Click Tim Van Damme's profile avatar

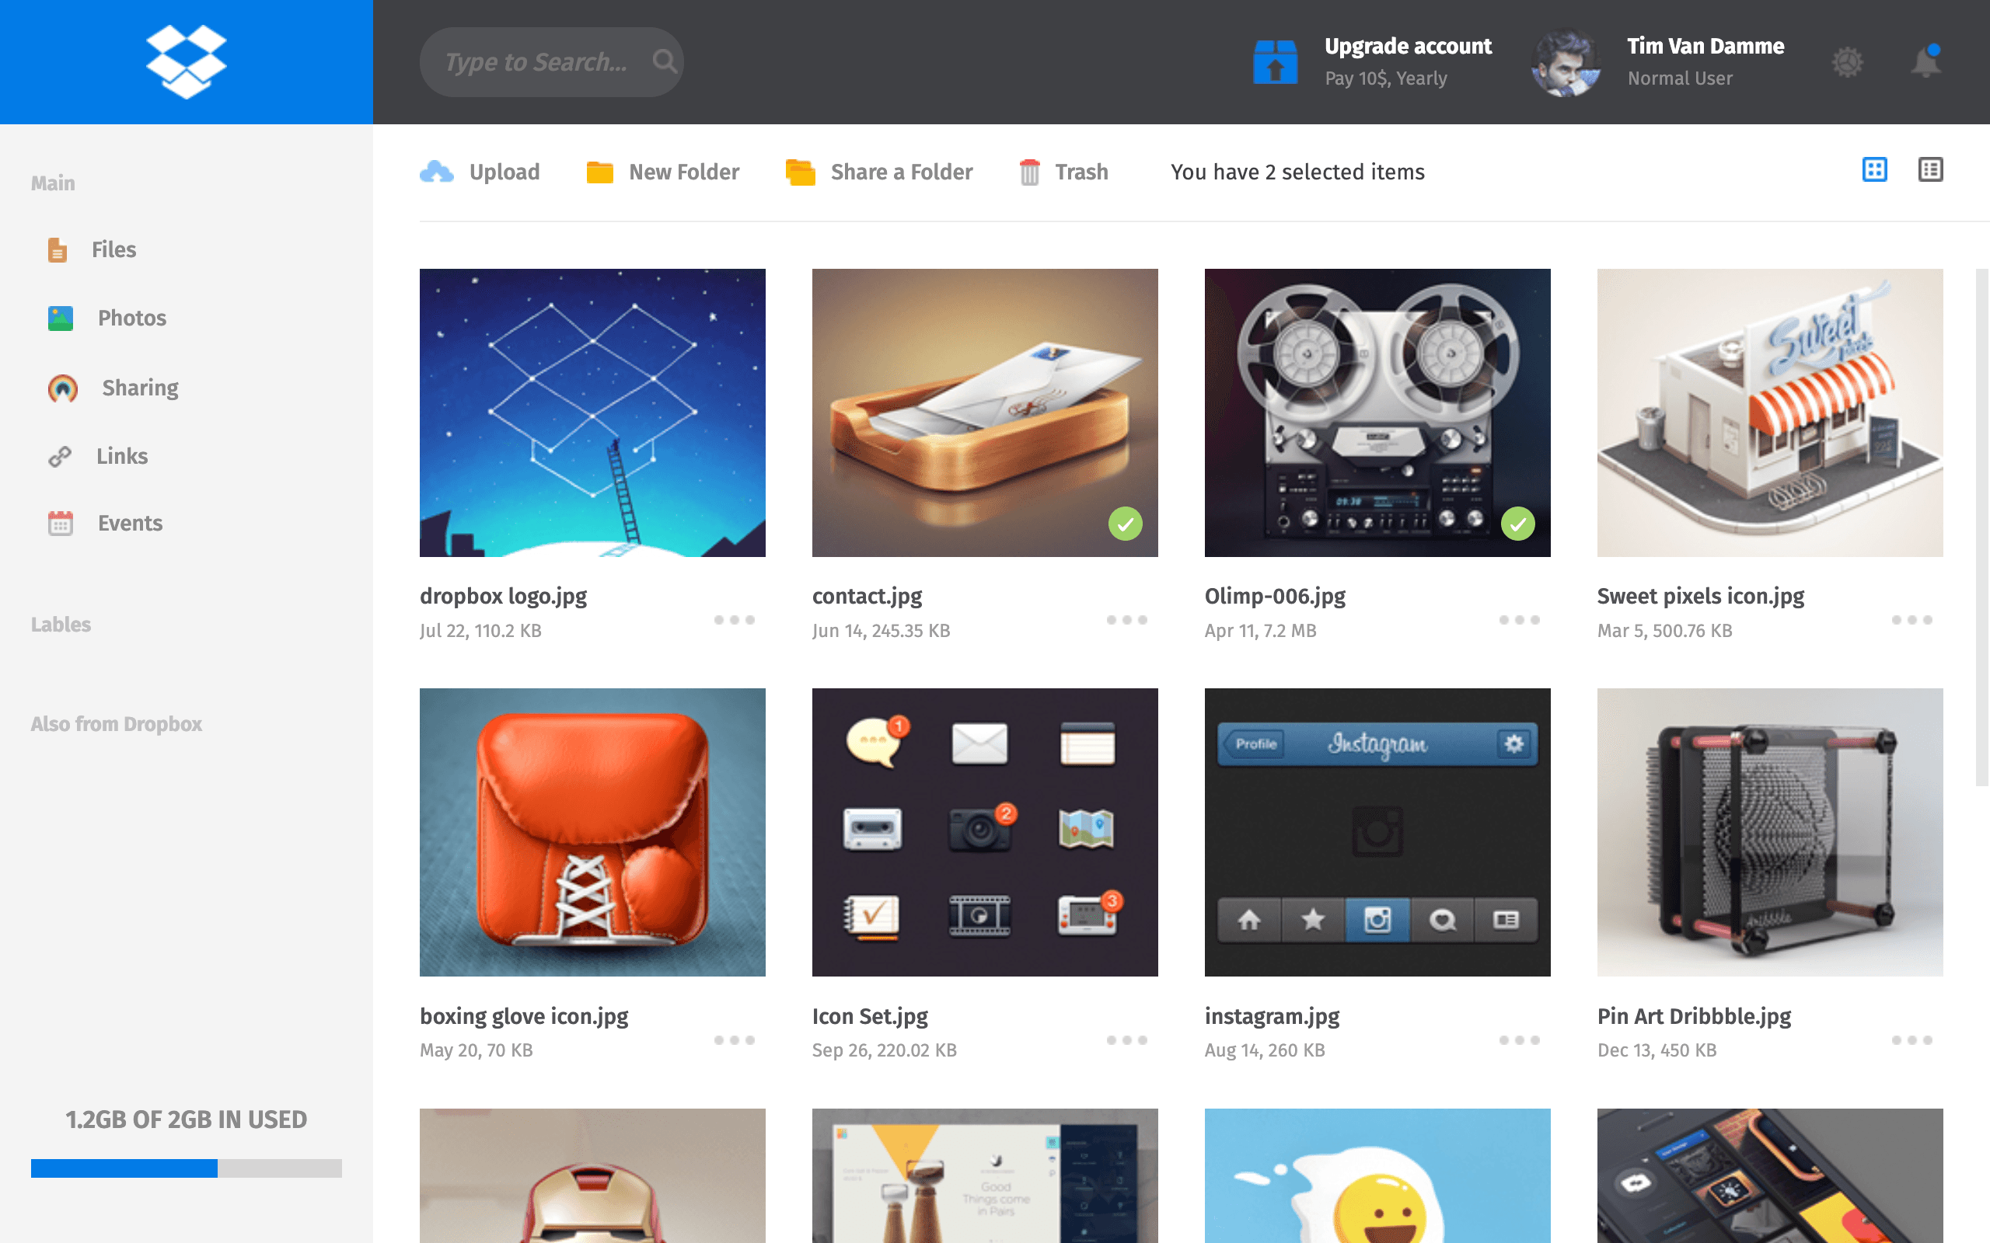tap(1566, 62)
